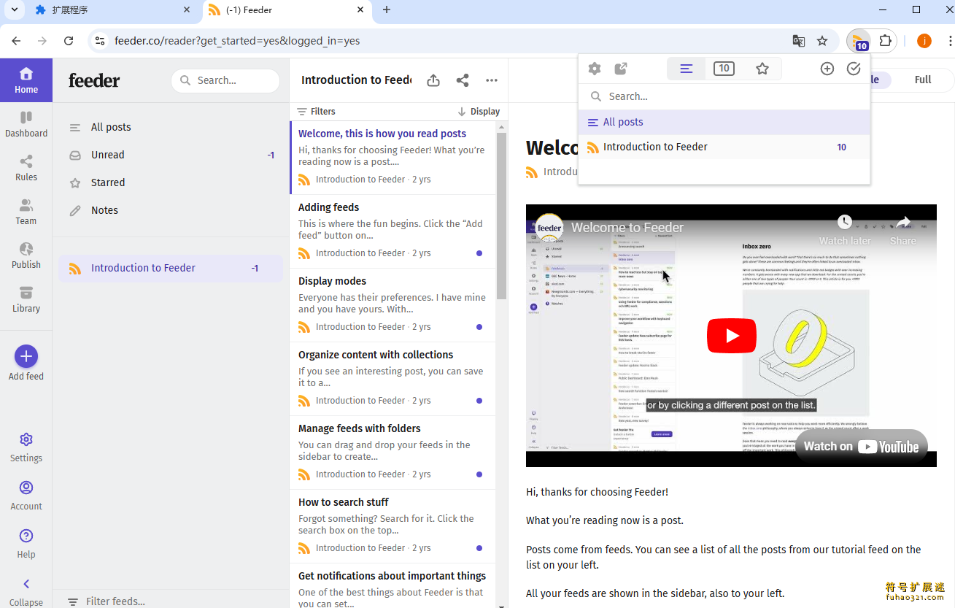Focus the Filter feeds field
This screenshot has height=608, width=955.
(171, 601)
